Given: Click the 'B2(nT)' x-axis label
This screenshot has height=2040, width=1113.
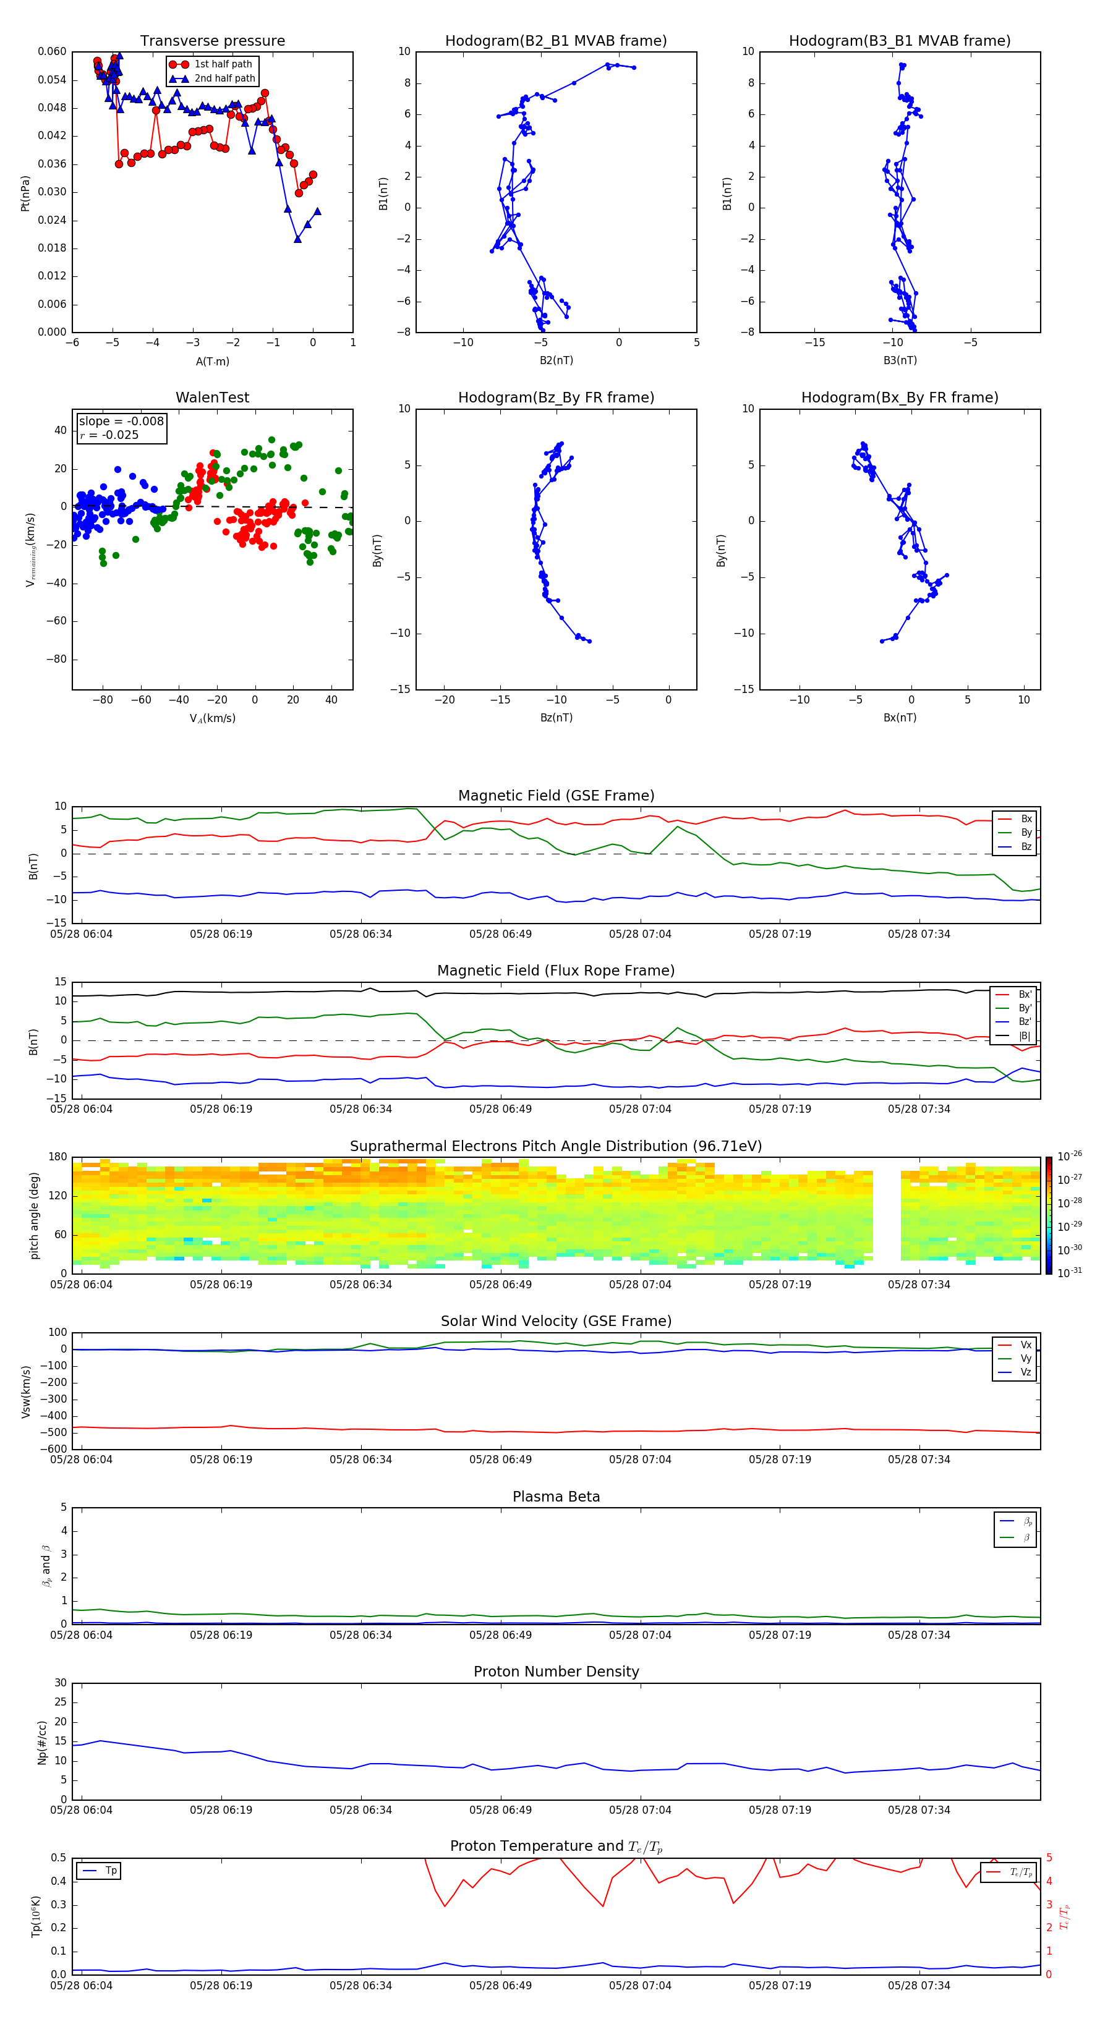Looking at the screenshot, I should tap(556, 360).
